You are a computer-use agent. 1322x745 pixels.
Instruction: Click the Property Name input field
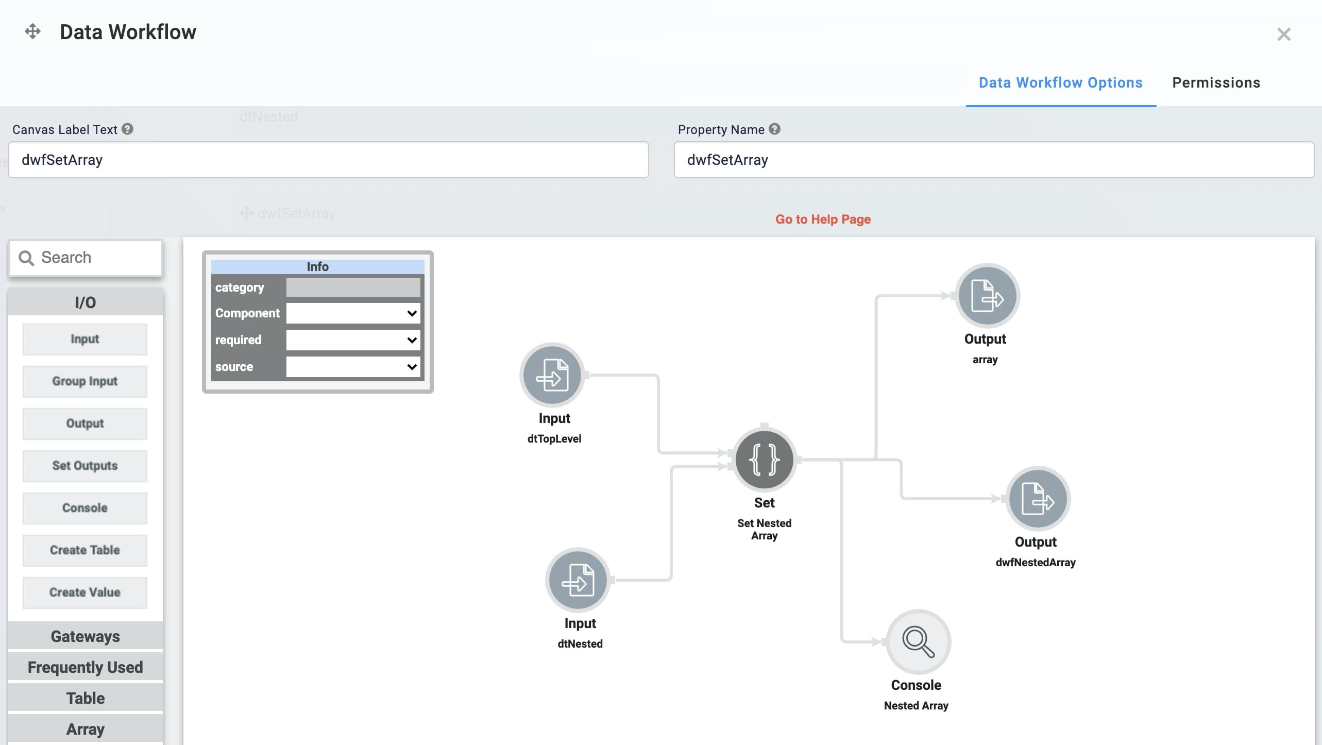[x=994, y=160]
